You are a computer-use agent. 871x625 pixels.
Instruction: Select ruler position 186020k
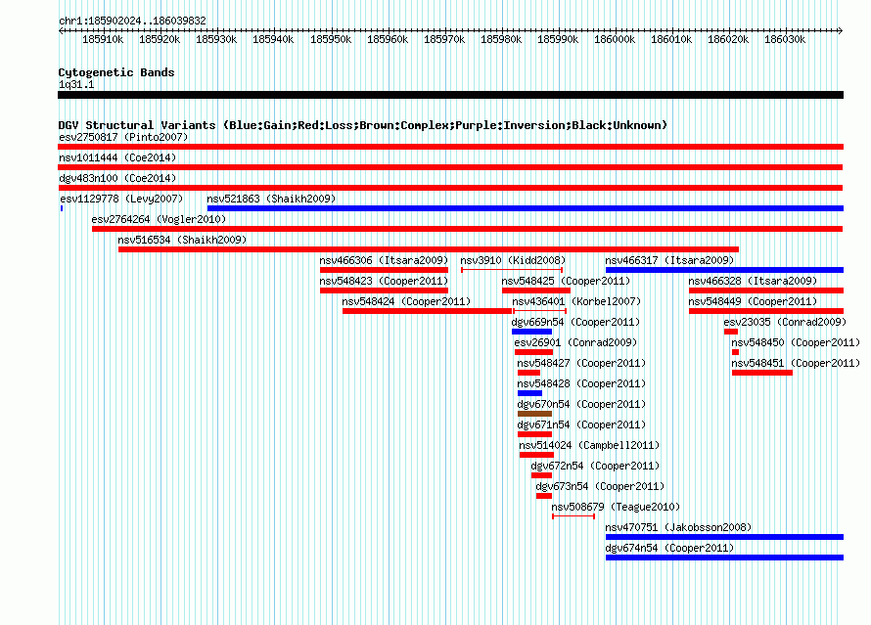click(728, 39)
